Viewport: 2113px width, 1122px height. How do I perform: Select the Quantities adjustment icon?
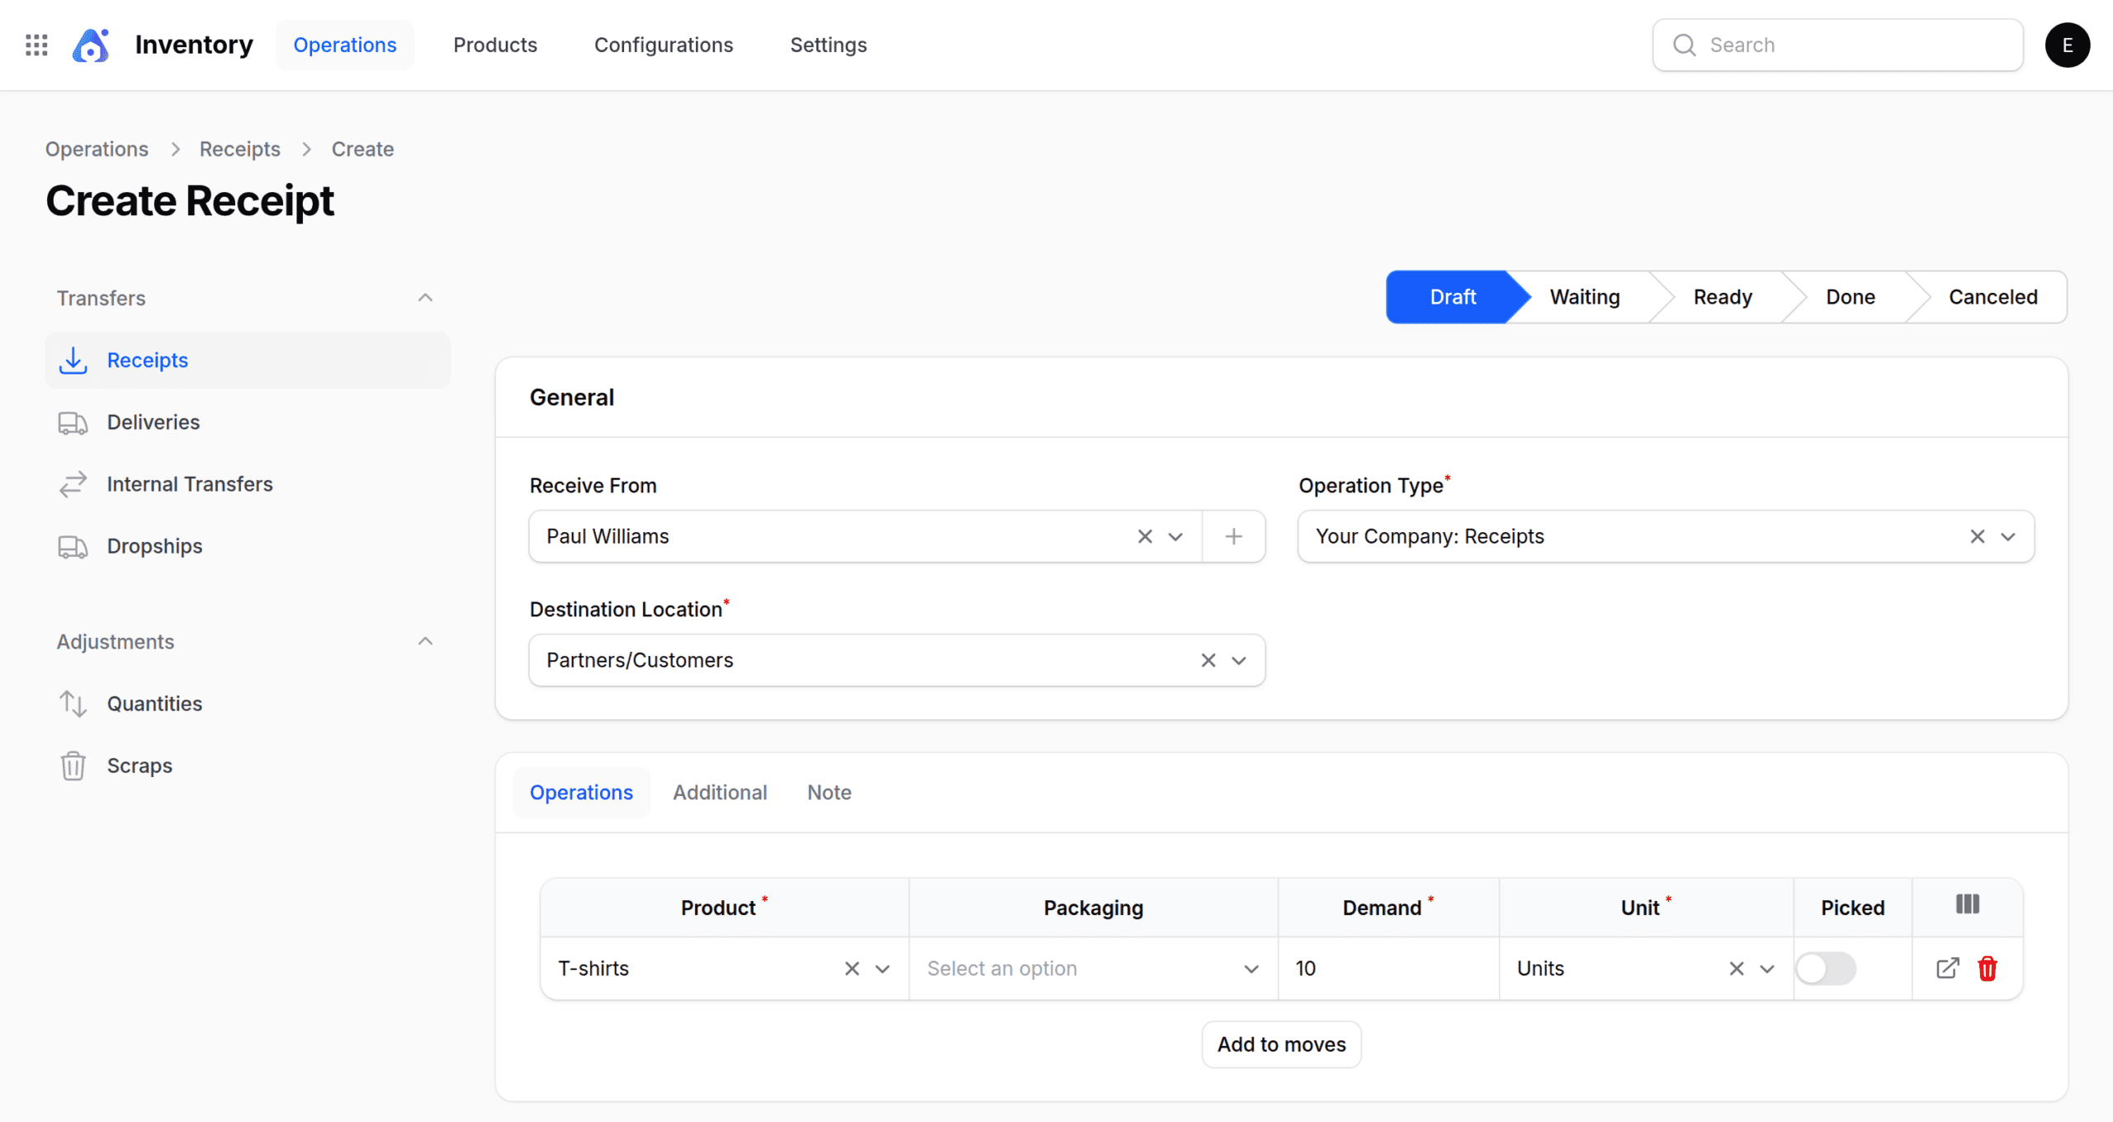click(x=73, y=703)
